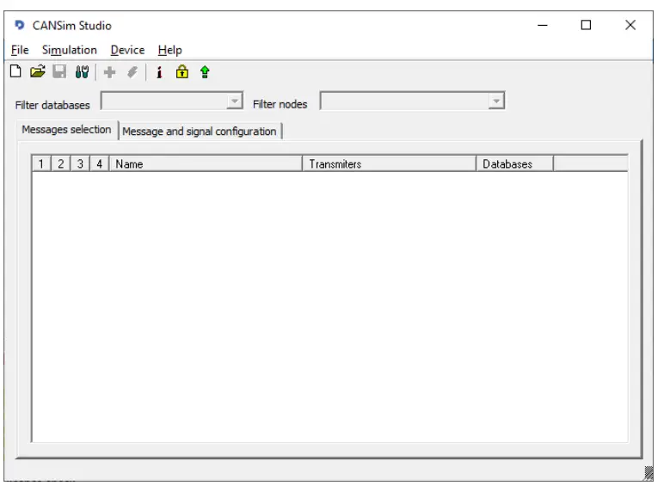
Task: Click the New file icon
Action: point(15,71)
